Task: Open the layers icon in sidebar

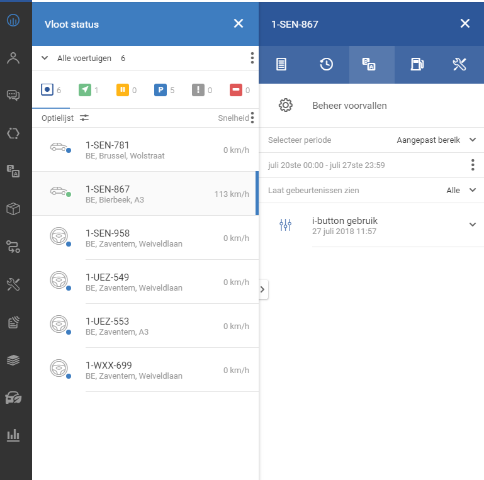Action: 13,360
